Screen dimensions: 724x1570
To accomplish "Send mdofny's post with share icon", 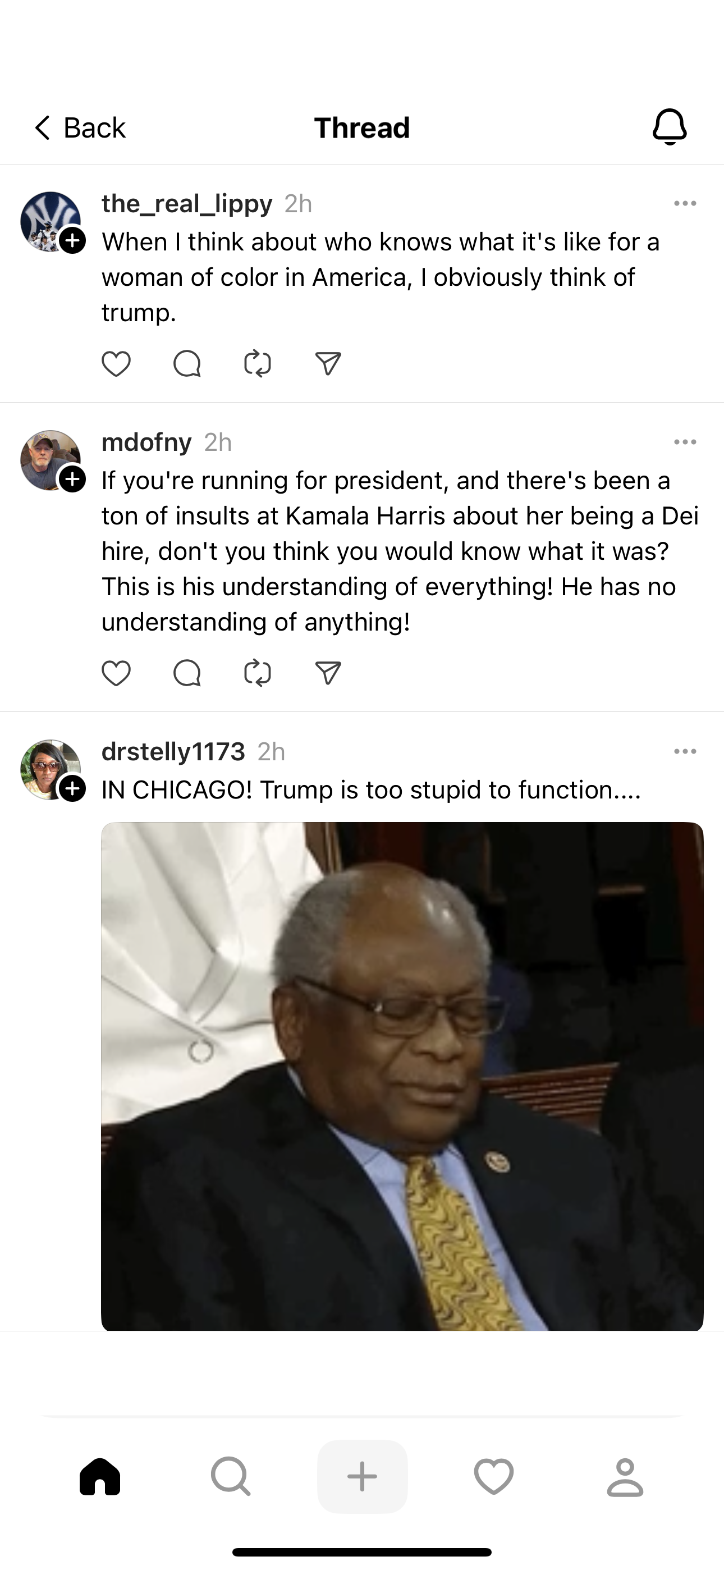I will click(x=328, y=673).
